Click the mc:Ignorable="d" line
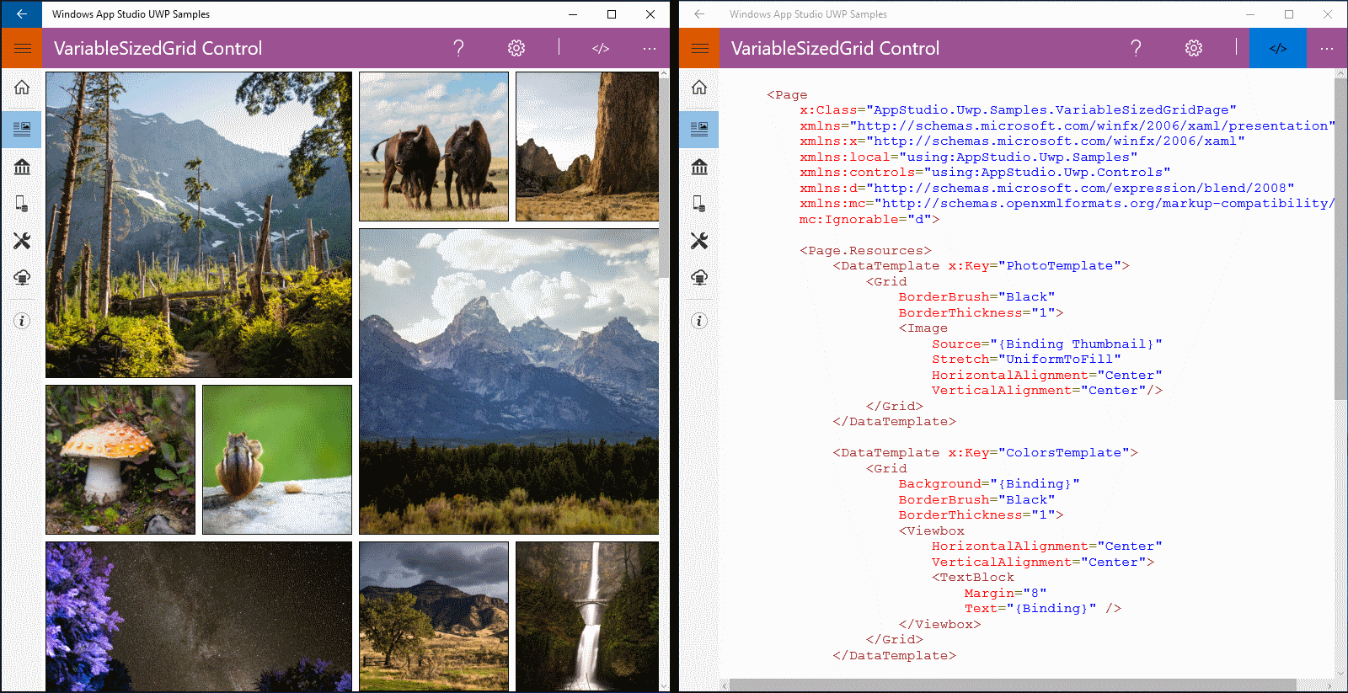Screen dimensions: 1348x693 coord(869,220)
